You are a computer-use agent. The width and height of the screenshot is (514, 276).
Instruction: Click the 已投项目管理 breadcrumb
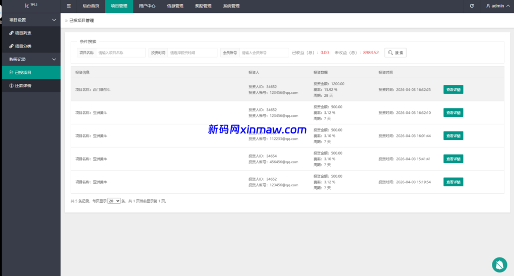82,20
